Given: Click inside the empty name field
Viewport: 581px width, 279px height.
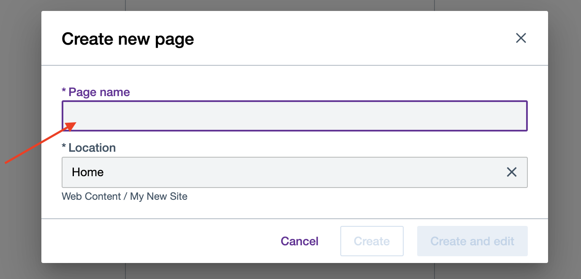Looking at the screenshot, I should point(295,116).
